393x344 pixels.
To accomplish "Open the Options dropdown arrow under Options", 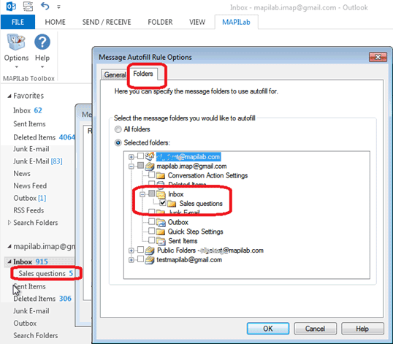I will pyautogui.click(x=16, y=67).
